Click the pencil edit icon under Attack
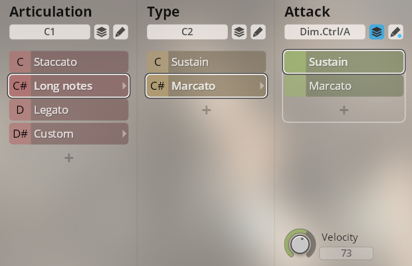 pyautogui.click(x=395, y=32)
